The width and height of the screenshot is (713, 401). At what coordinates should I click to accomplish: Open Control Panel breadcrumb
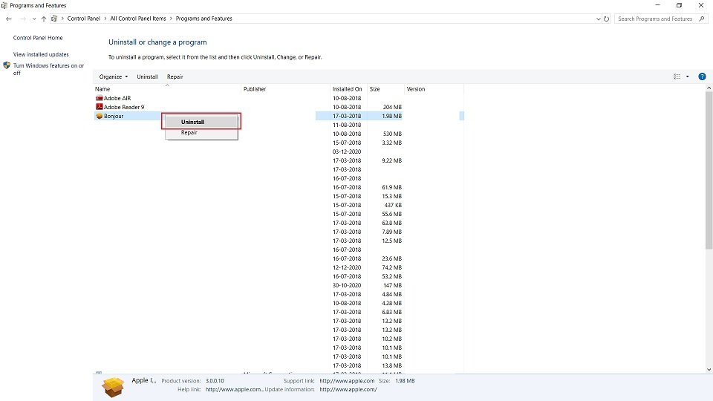click(84, 19)
